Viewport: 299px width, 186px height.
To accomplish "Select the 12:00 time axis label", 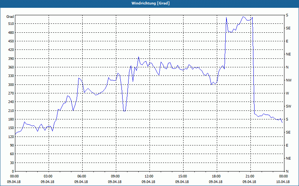I will tap(149, 176).
